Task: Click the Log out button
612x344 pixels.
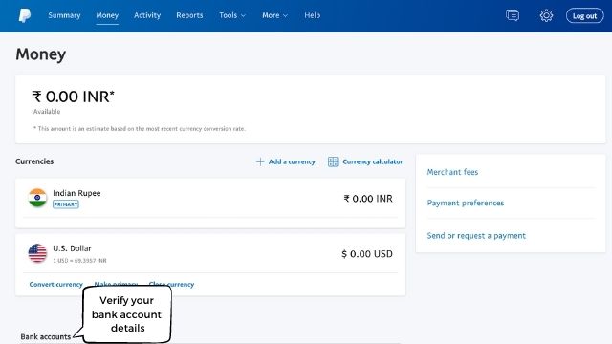Action: coord(584,15)
